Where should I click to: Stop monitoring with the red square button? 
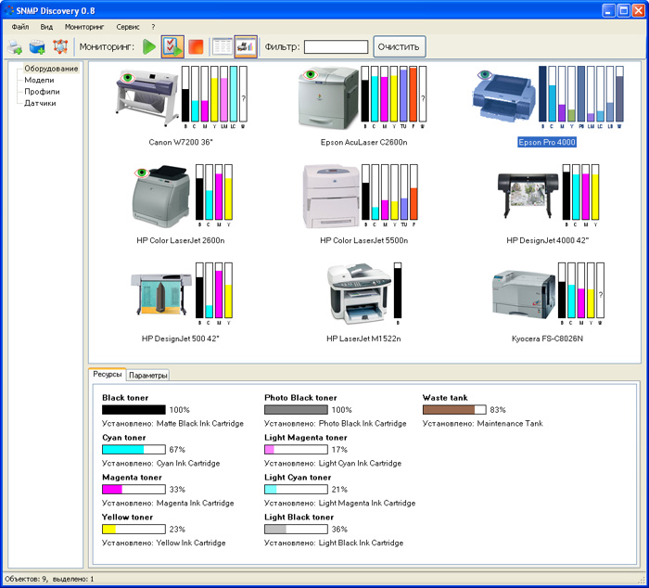coord(196,46)
